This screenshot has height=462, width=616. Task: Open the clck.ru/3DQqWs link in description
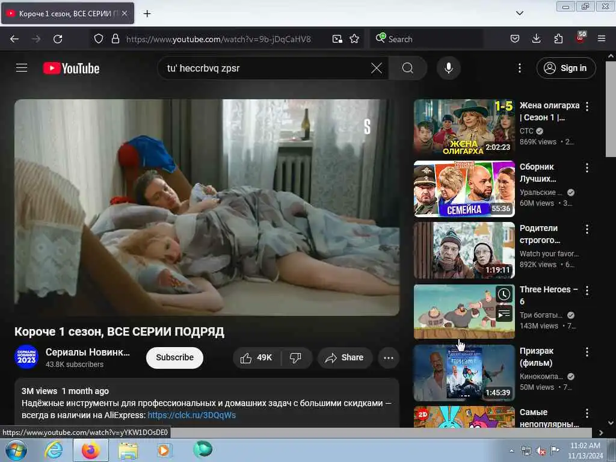click(x=192, y=415)
